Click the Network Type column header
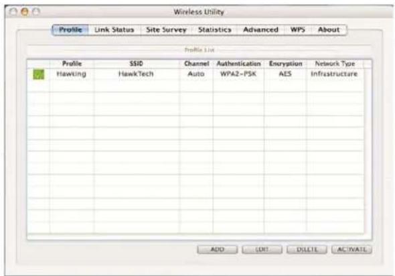Screen dimensions: 395x276 335,64
